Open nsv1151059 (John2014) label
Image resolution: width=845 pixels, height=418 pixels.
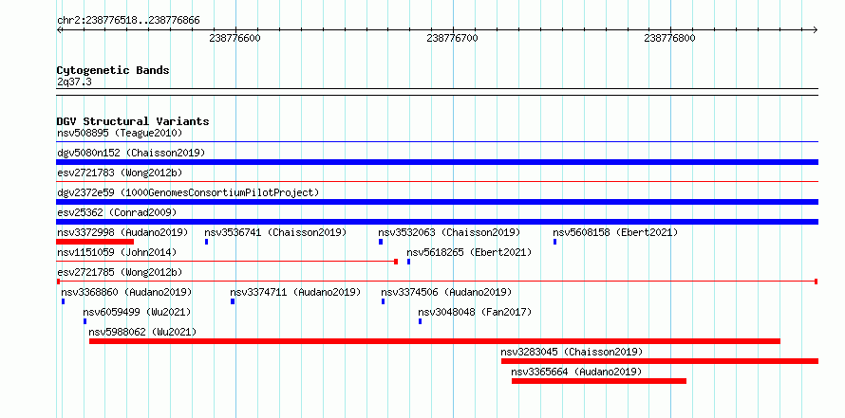117,252
